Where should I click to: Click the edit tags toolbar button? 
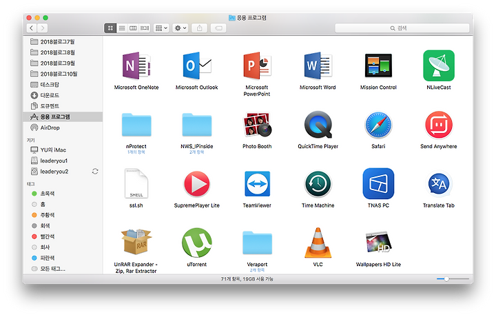click(218, 28)
